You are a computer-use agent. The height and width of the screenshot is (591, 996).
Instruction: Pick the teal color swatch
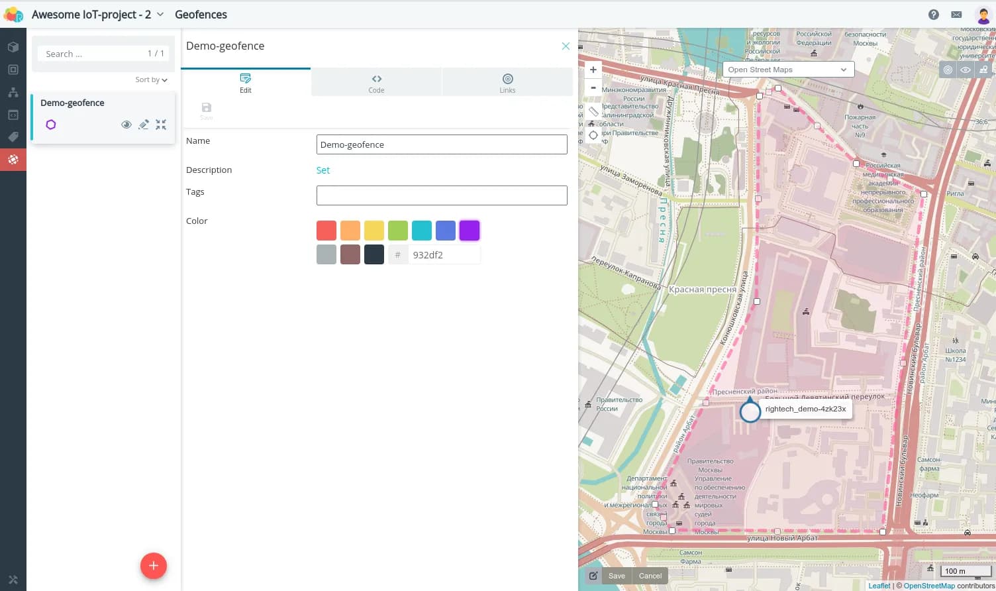[422, 231]
